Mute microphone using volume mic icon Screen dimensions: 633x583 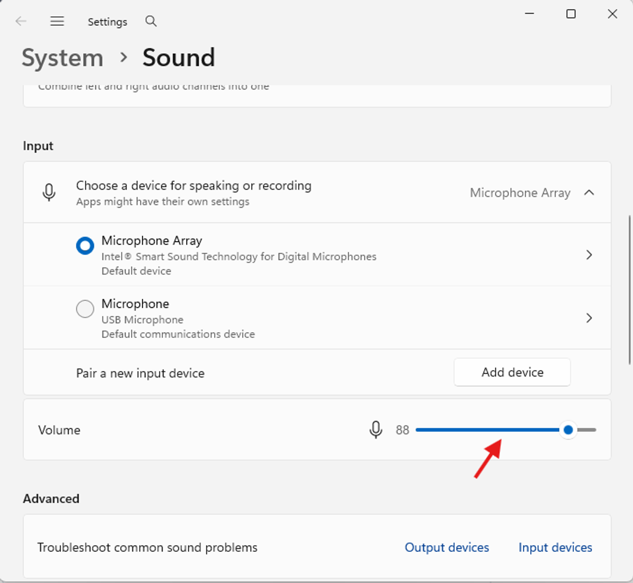click(376, 430)
